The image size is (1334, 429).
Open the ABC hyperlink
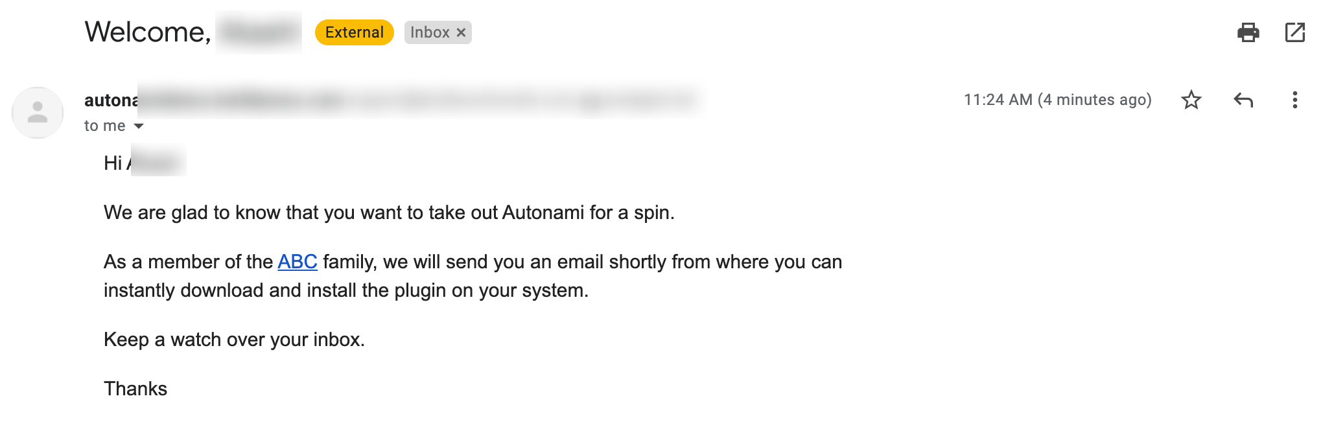tap(298, 262)
